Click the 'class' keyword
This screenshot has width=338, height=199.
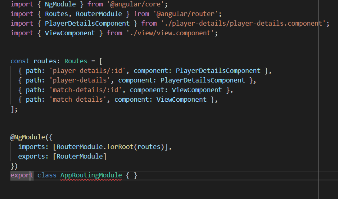(x=47, y=175)
